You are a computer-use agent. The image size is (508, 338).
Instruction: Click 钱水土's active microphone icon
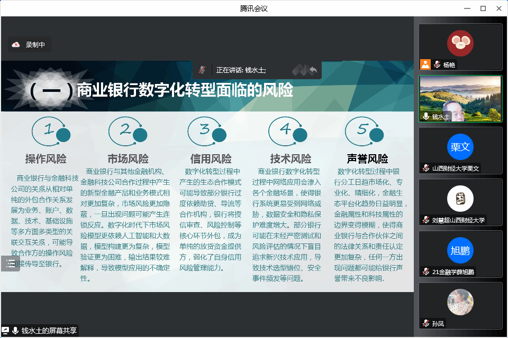(x=426, y=116)
